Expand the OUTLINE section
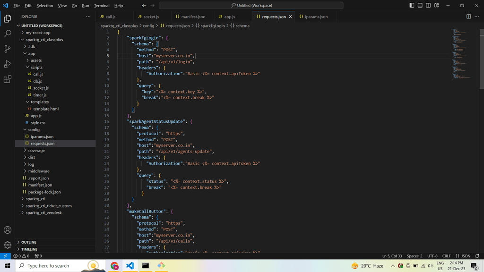Image resolution: width=484 pixels, height=272 pixels. point(28,242)
